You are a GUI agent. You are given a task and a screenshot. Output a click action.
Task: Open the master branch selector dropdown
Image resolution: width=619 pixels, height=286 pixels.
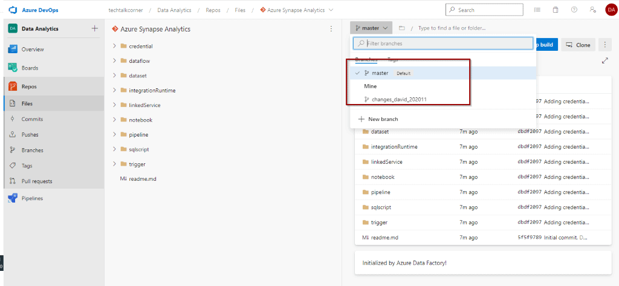(371, 28)
